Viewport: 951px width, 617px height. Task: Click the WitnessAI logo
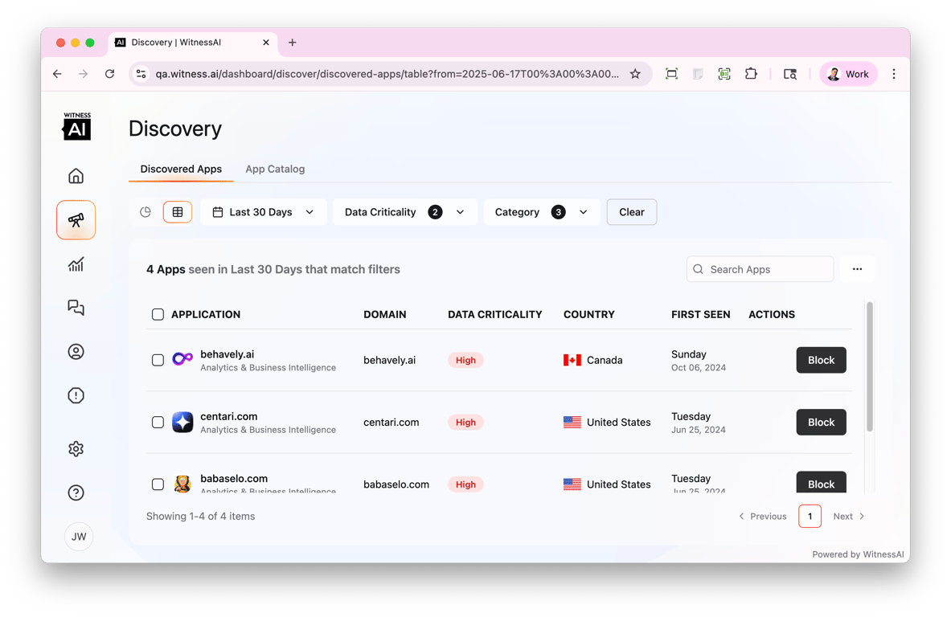point(77,126)
